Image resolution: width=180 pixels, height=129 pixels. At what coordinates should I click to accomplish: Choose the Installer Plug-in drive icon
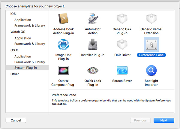93,44
